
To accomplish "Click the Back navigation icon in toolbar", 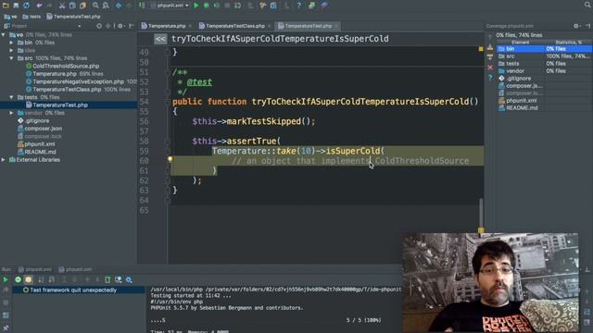I will [x=119, y=6].
